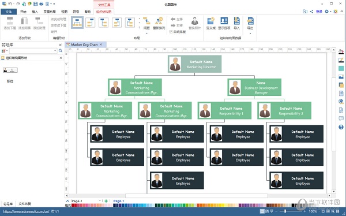Click the help question mark in right sidebar
This screenshot has width=346, height=216.
[x=341, y=127]
